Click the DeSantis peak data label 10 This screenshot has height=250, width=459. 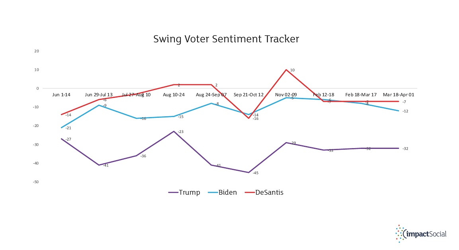pyautogui.click(x=292, y=70)
